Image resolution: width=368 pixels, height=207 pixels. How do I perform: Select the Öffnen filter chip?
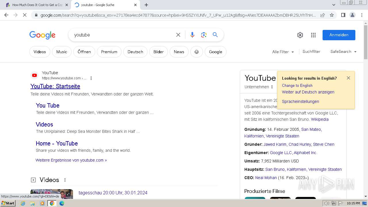point(84,52)
